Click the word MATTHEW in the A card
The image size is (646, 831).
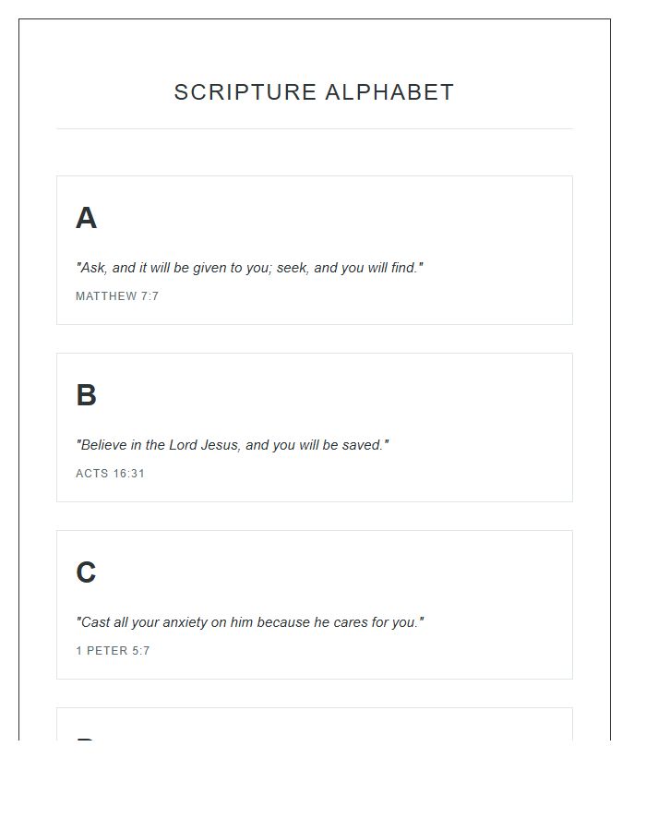click(106, 296)
